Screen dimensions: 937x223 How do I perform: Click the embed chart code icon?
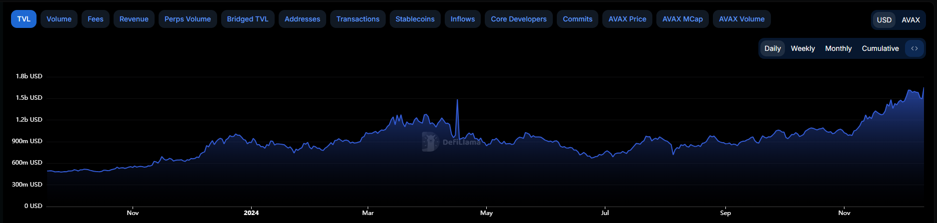coord(914,48)
